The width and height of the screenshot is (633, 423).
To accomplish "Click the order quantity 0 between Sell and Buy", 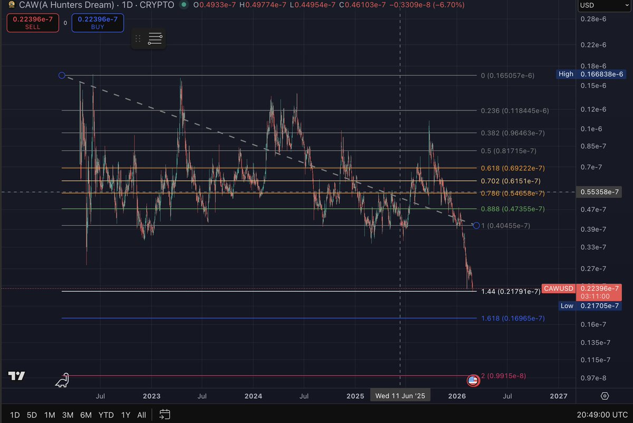I will click(x=65, y=23).
